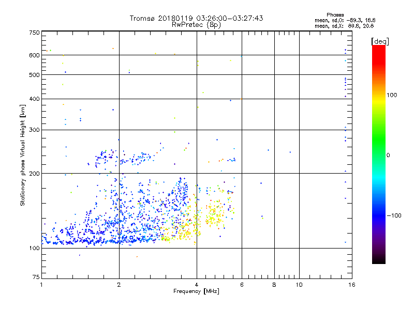
Task: Click the rainbow phase colorbar
Action: (x=379, y=154)
